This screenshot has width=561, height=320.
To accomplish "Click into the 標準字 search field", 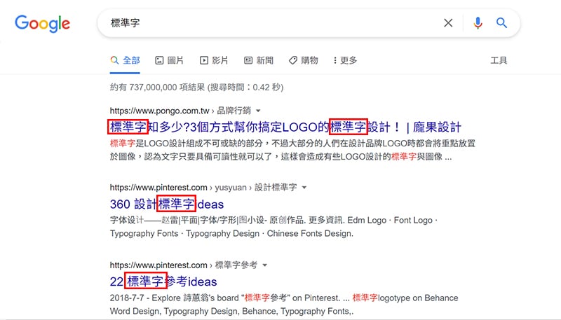I will (x=266, y=23).
